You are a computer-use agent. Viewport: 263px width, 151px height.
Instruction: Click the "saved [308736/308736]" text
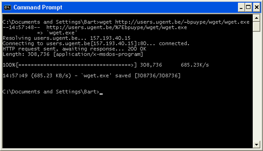pyautogui.click(x=148, y=76)
